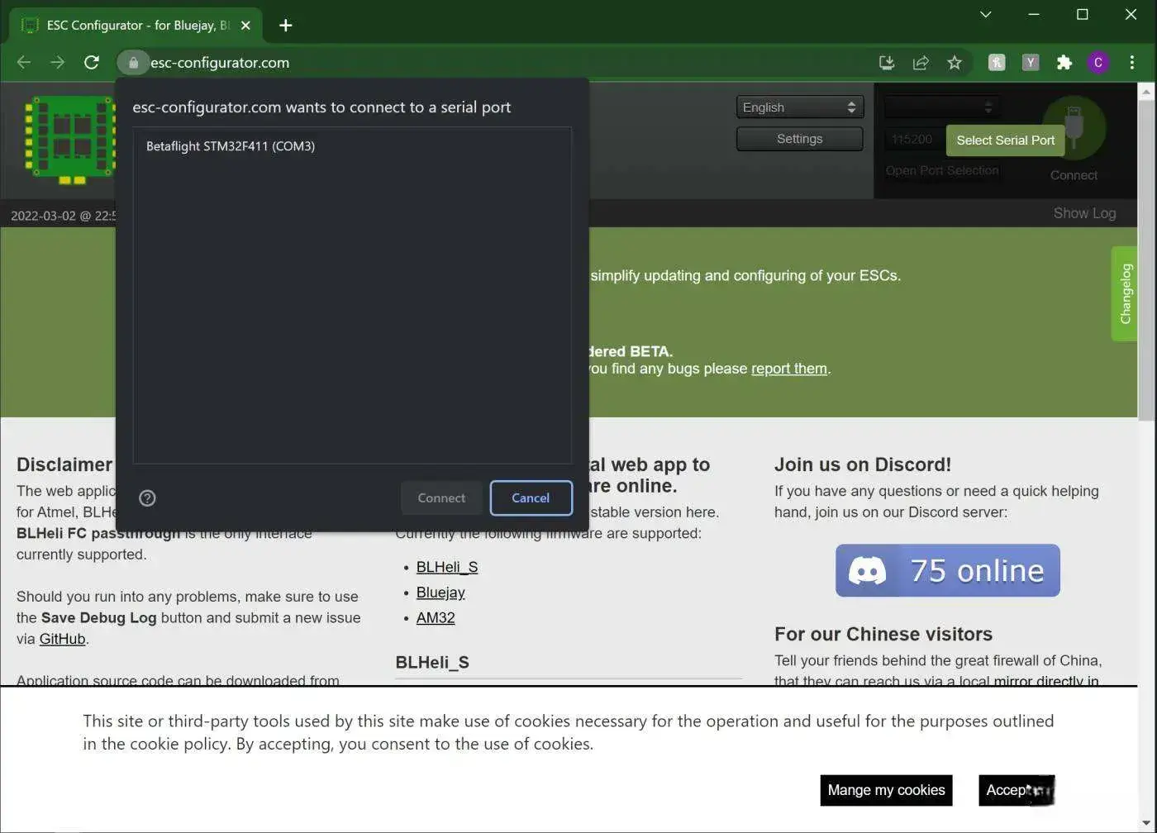Open the GitHub link in the disclaimer

pos(62,639)
